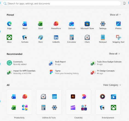Open Trade Show Budget Estimate spreadsheet
The width and height of the screenshot is (129, 121).
[106, 63]
